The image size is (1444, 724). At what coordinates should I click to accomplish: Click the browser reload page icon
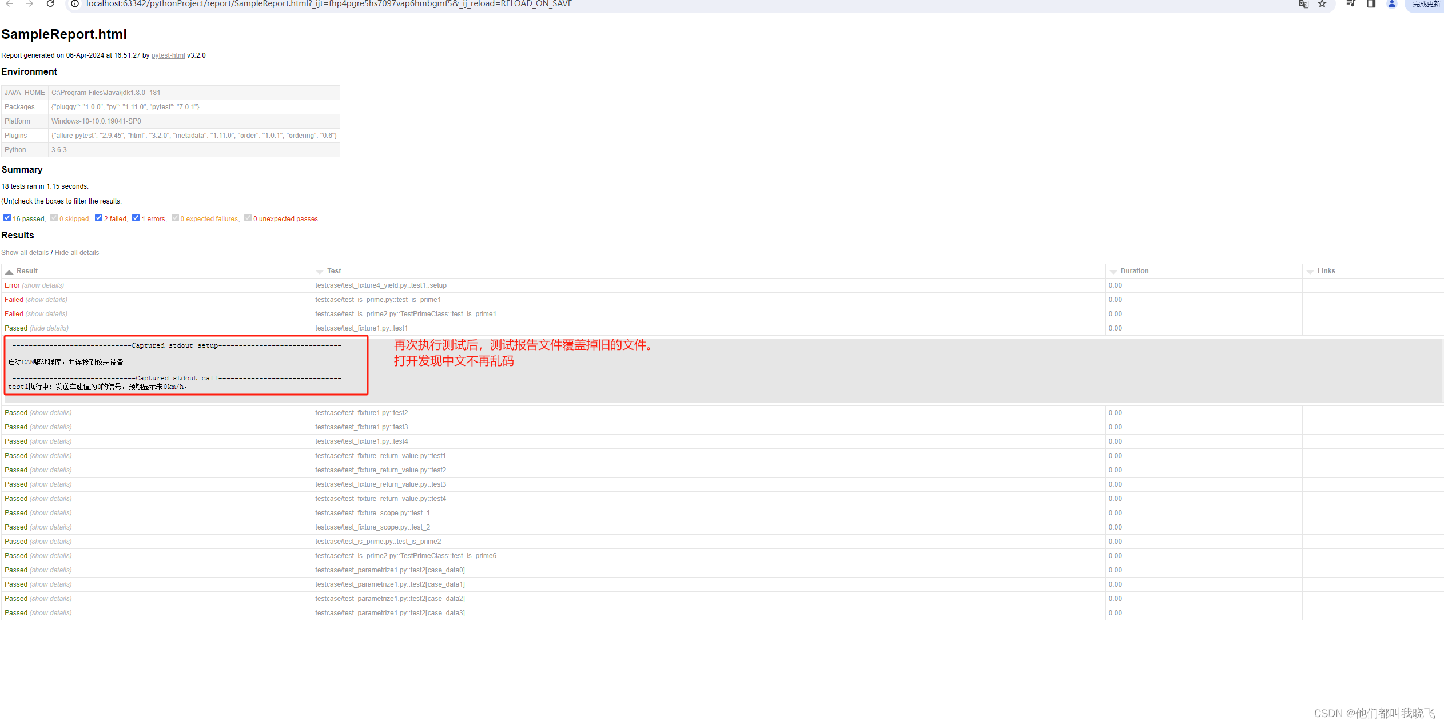(50, 4)
